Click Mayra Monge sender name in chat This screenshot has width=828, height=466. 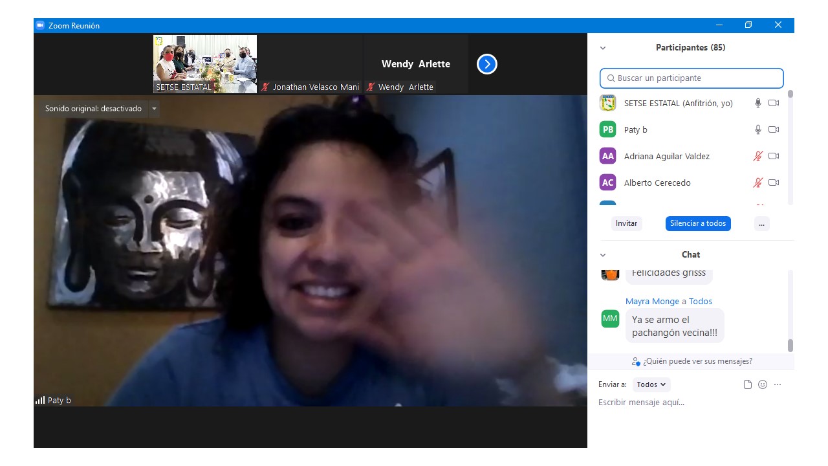[x=652, y=301]
